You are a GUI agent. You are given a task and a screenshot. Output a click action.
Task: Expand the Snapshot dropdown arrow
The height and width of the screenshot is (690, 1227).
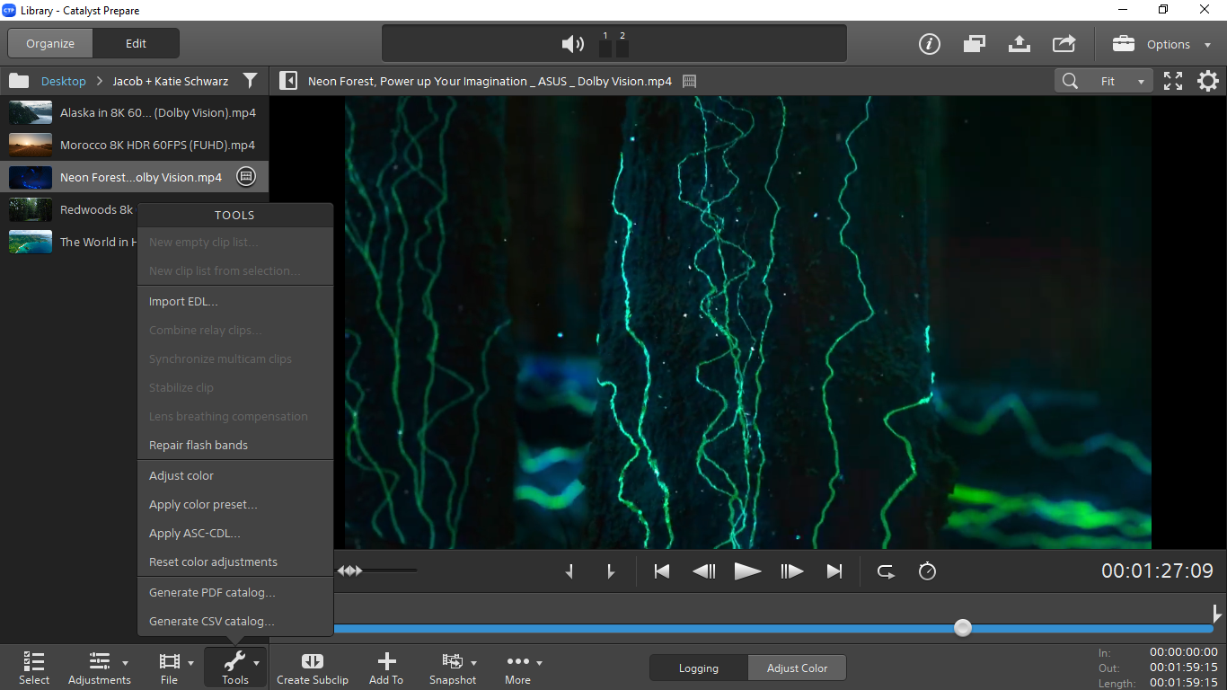[473, 663]
